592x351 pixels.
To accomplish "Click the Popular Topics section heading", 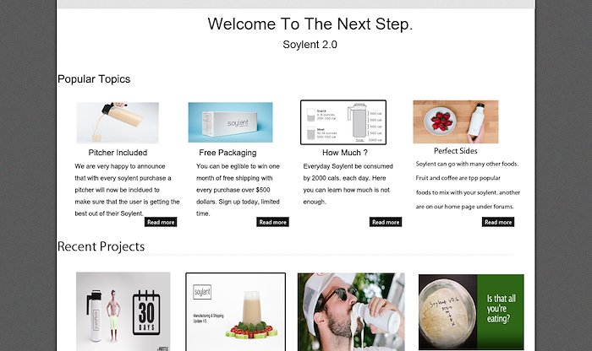I will coord(94,79).
